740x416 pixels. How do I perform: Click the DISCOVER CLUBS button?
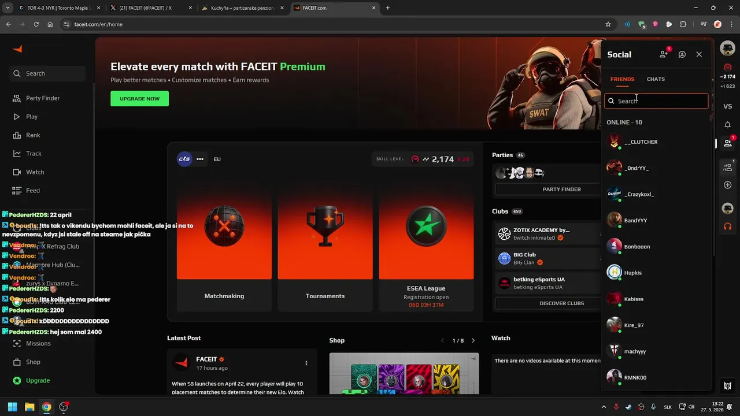tap(561, 303)
